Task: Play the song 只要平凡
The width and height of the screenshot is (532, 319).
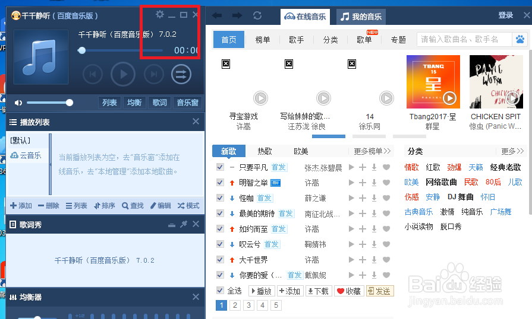Action: tap(351, 167)
